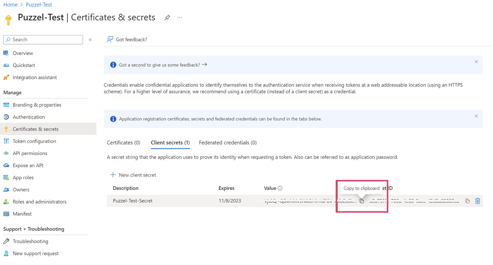
Task: Open API permissions in sidebar
Action: 30,153
